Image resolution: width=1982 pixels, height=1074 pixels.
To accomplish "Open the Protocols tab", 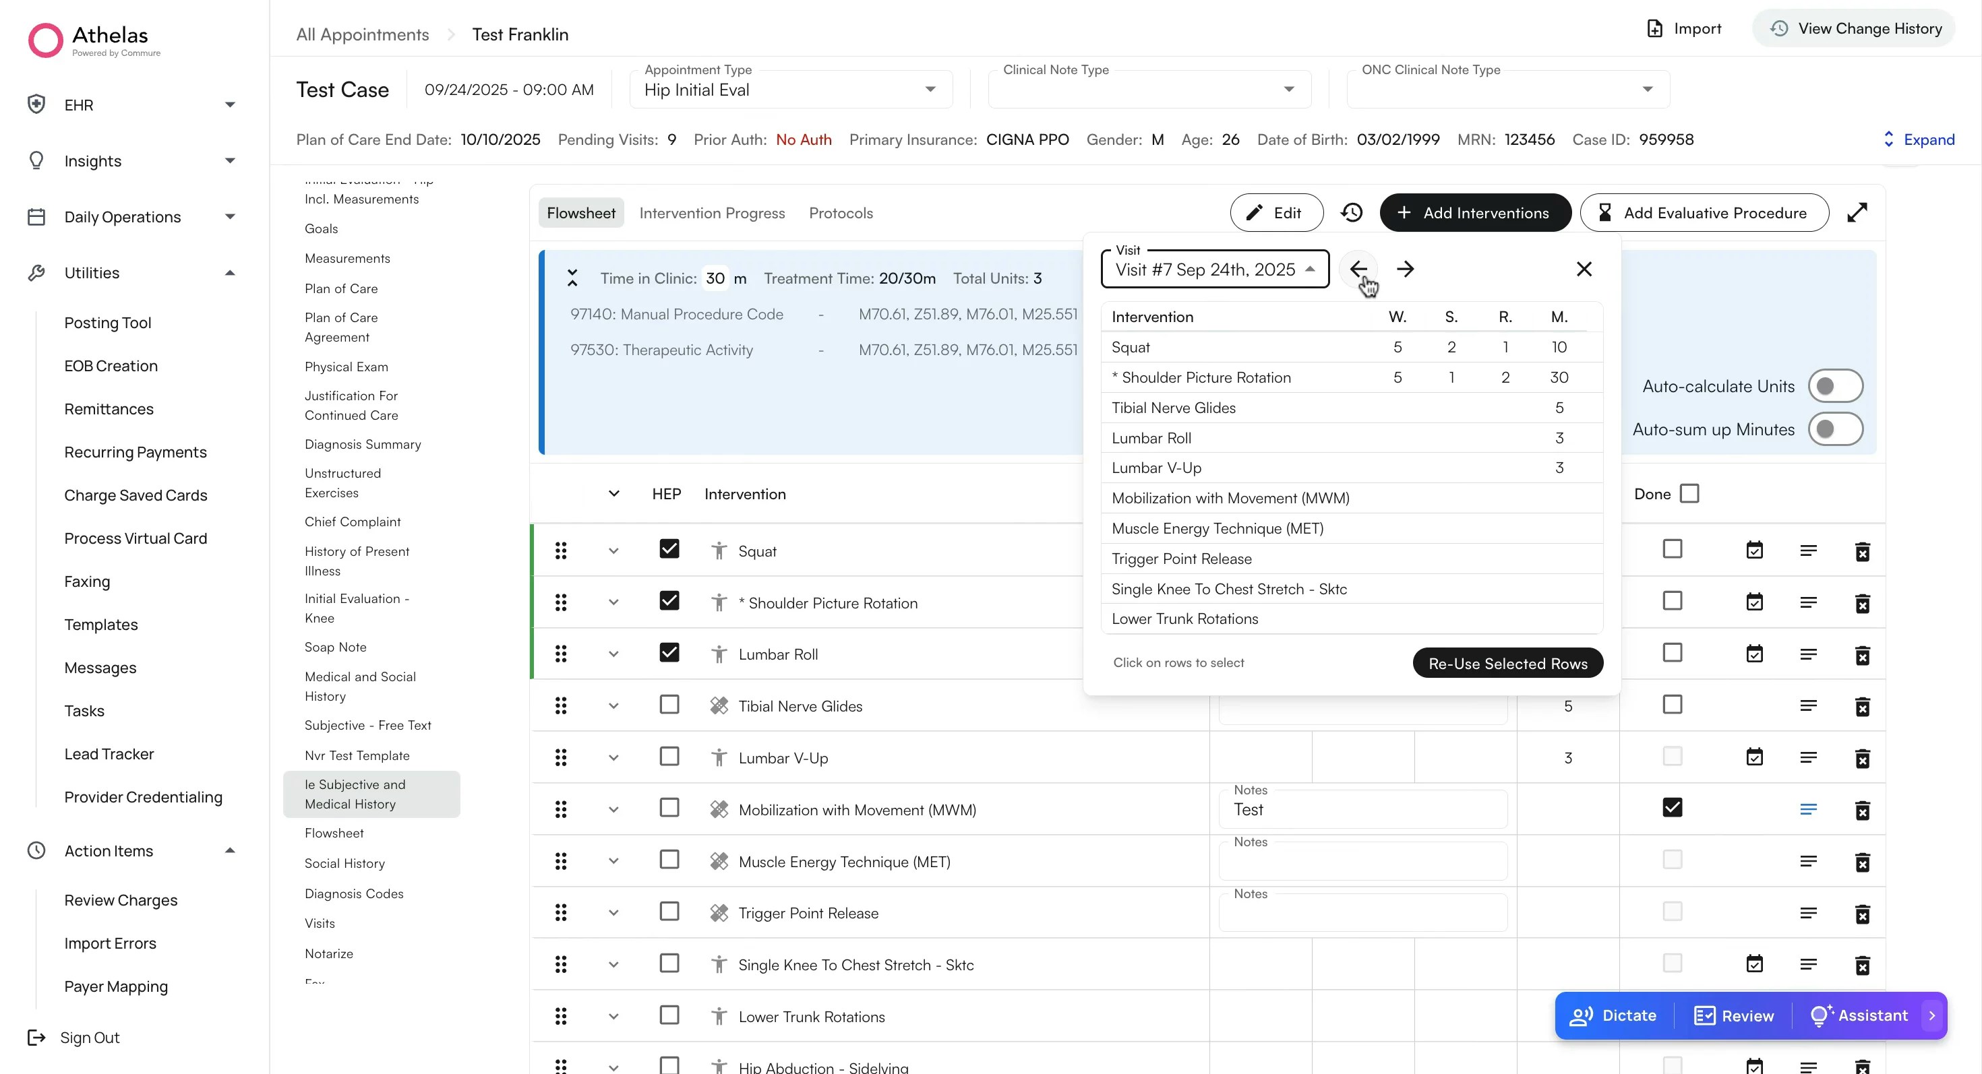I will coord(840,213).
